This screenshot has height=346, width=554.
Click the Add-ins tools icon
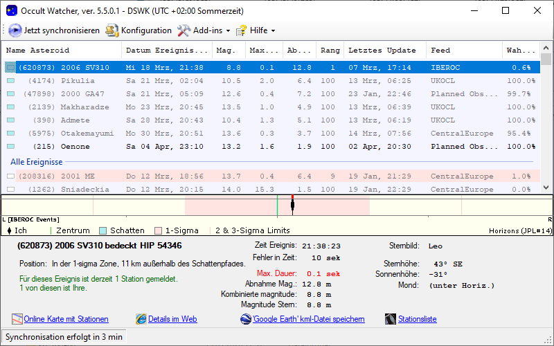point(184,30)
